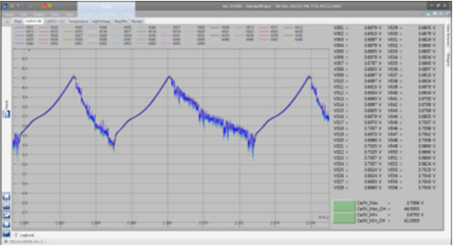Expand the vertical Data Browser side panel

[448, 35]
